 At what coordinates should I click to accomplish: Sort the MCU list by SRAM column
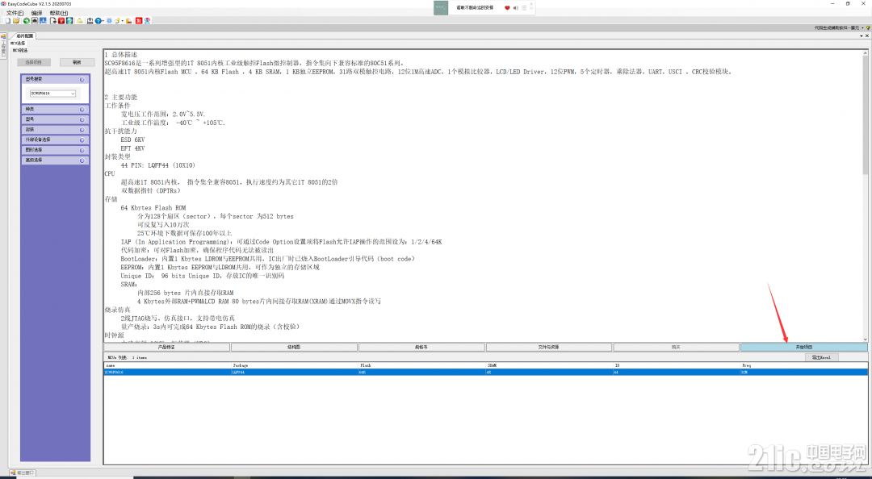550,365
